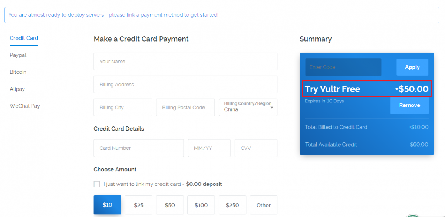Open the Billing Country/Region dropdown
The width and height of the screenshot is (445, 217).
(248, 108)
